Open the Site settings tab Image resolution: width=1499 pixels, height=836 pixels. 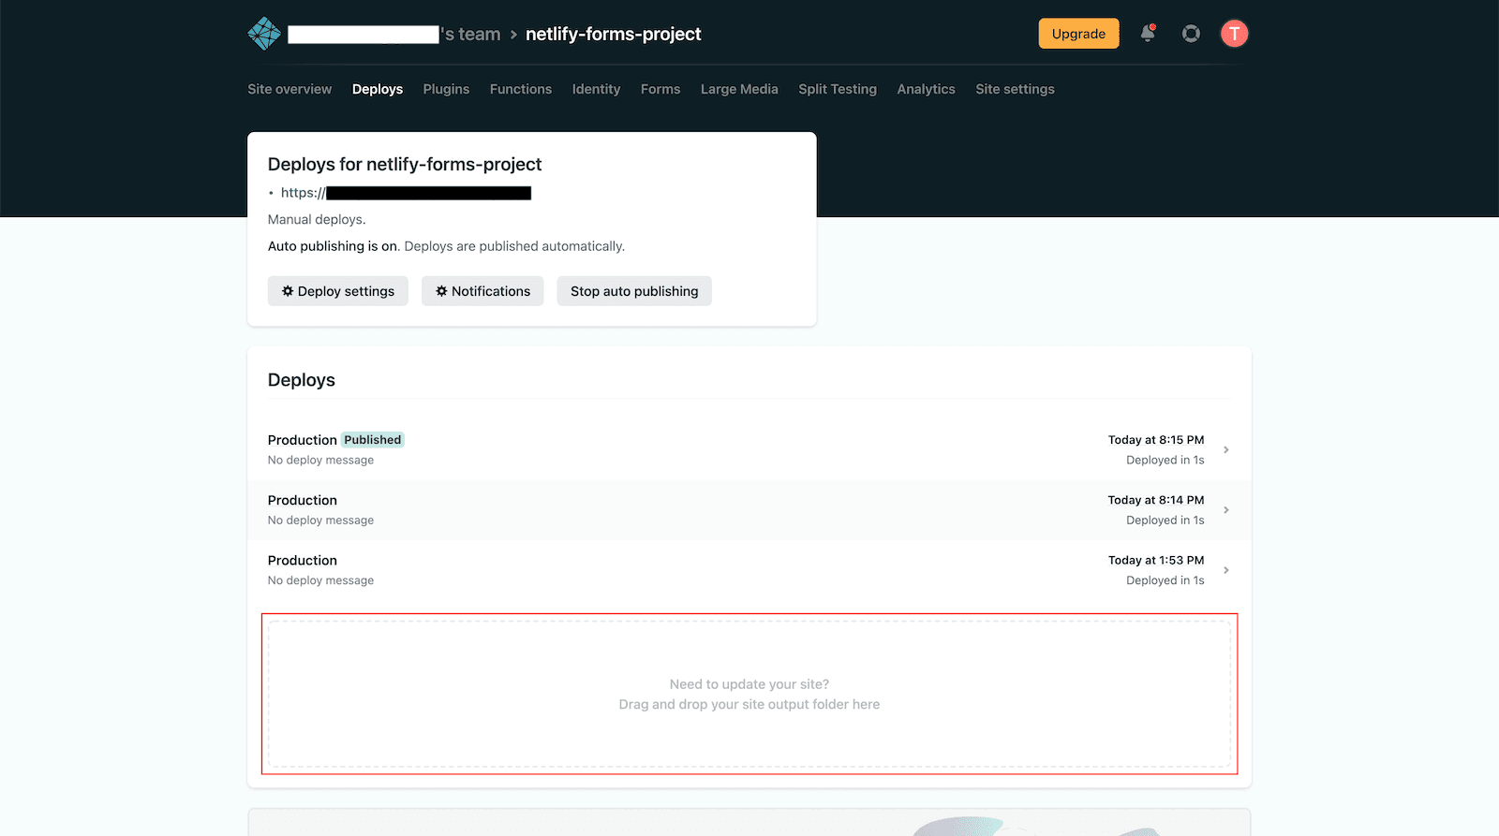1015,89
